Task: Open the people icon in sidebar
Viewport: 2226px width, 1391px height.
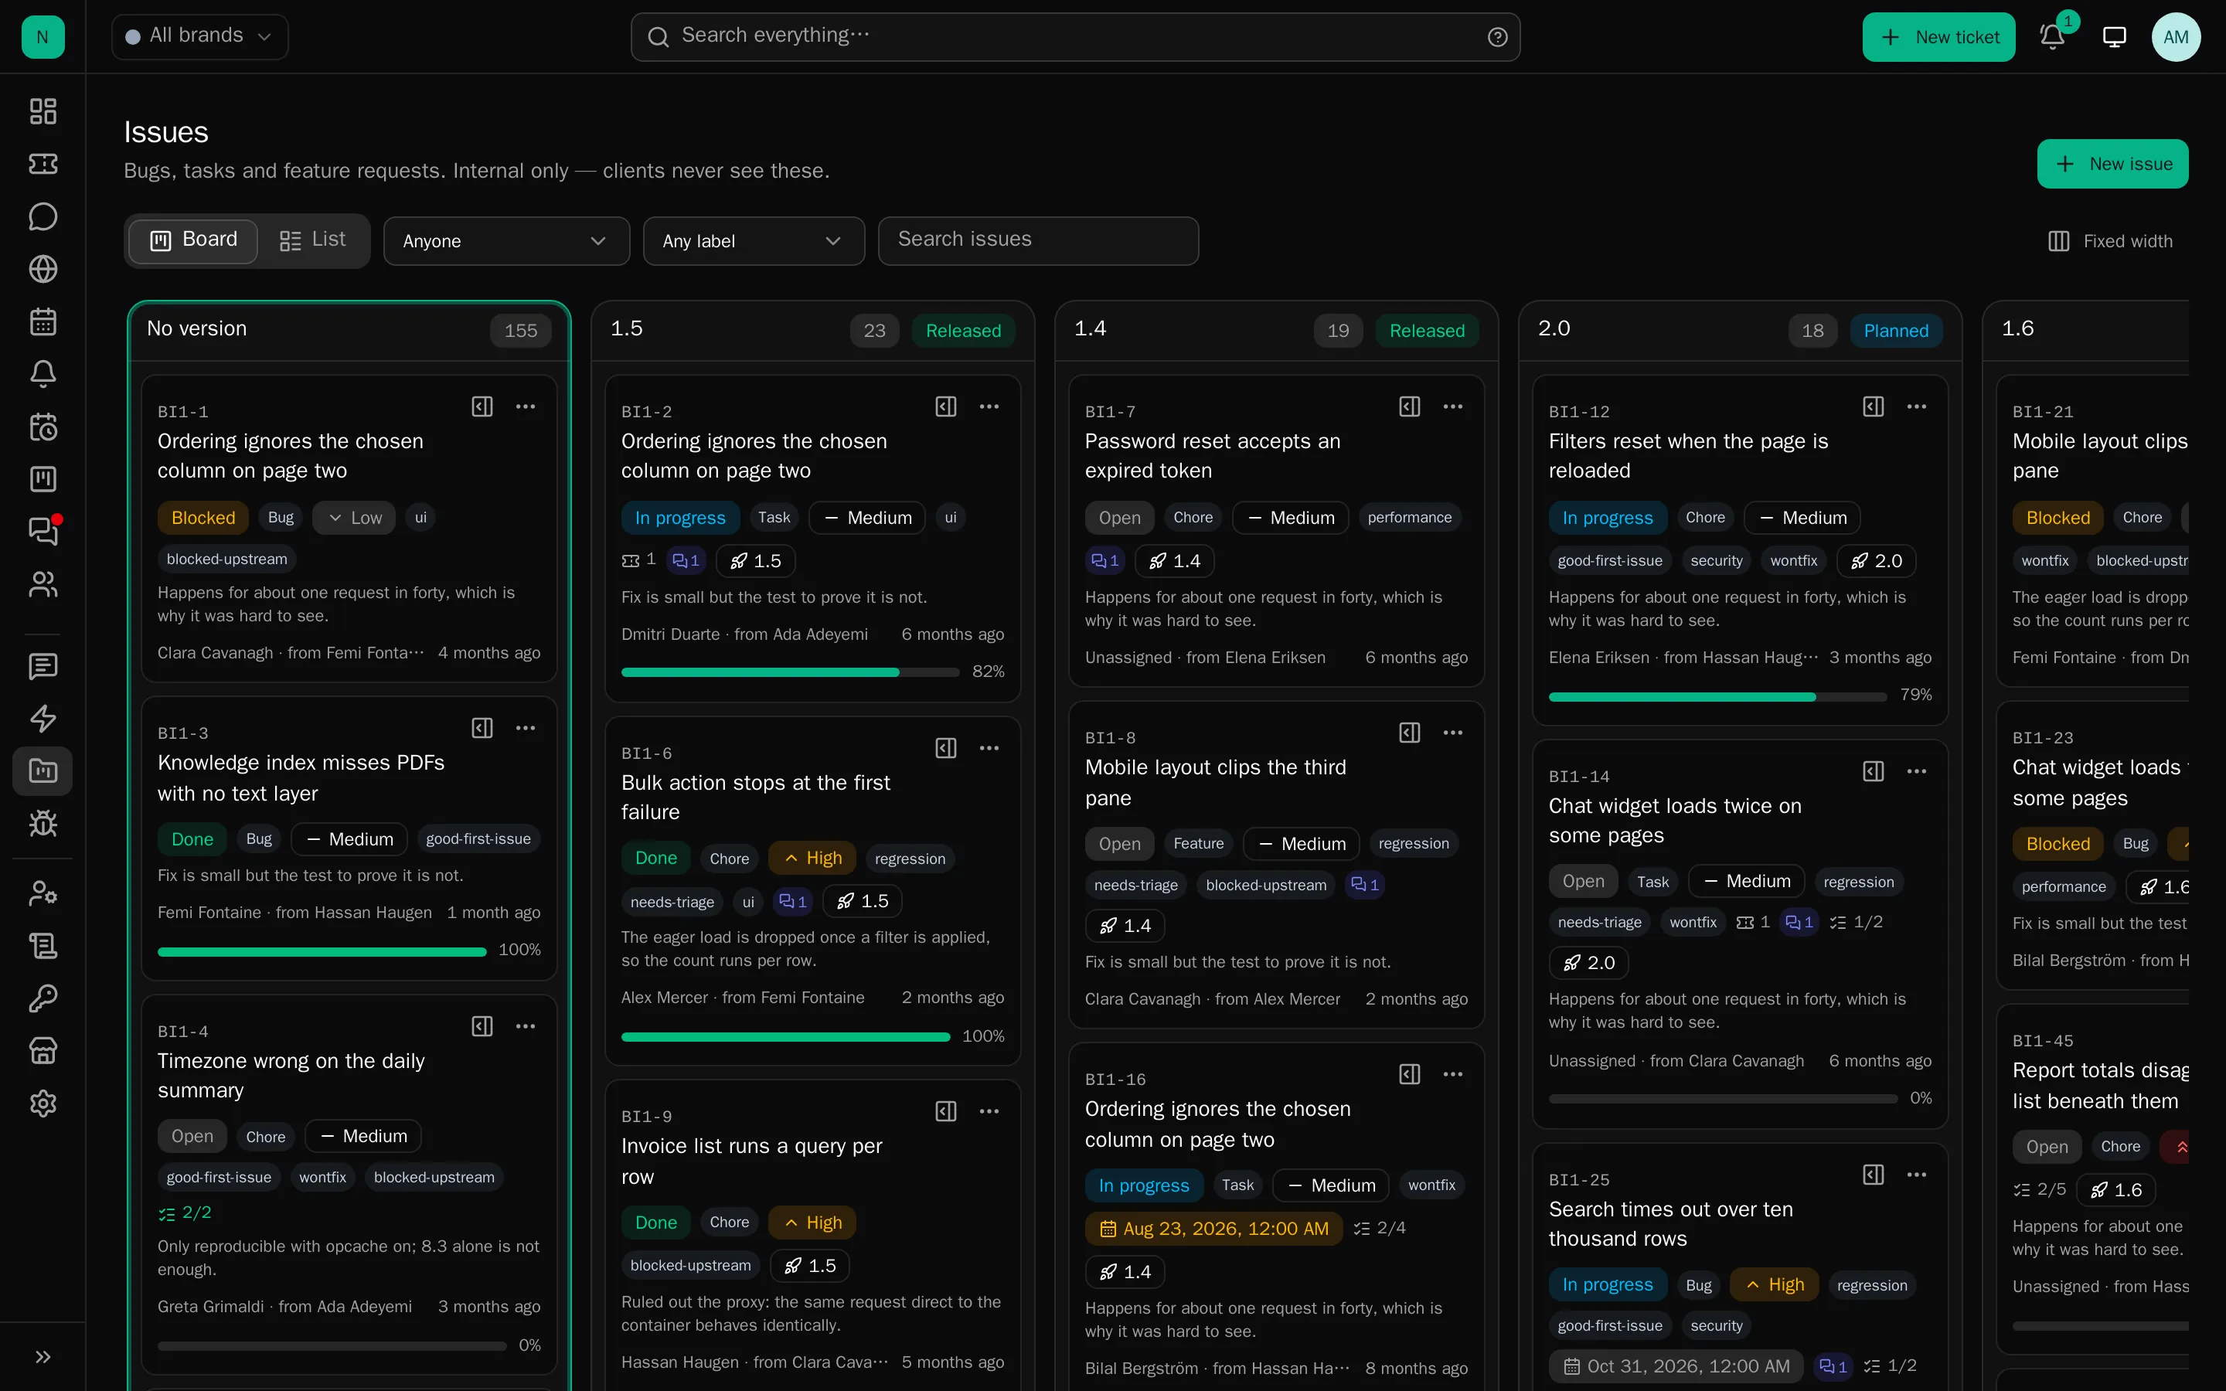Action: click(43, 584)
